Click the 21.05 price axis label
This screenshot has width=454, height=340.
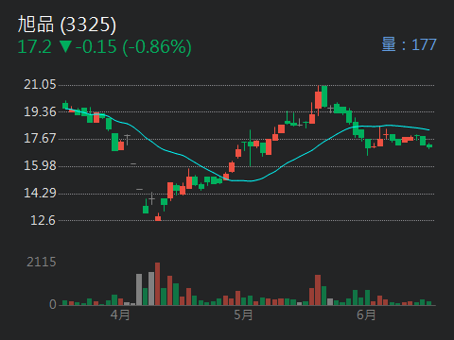point(40,85)
